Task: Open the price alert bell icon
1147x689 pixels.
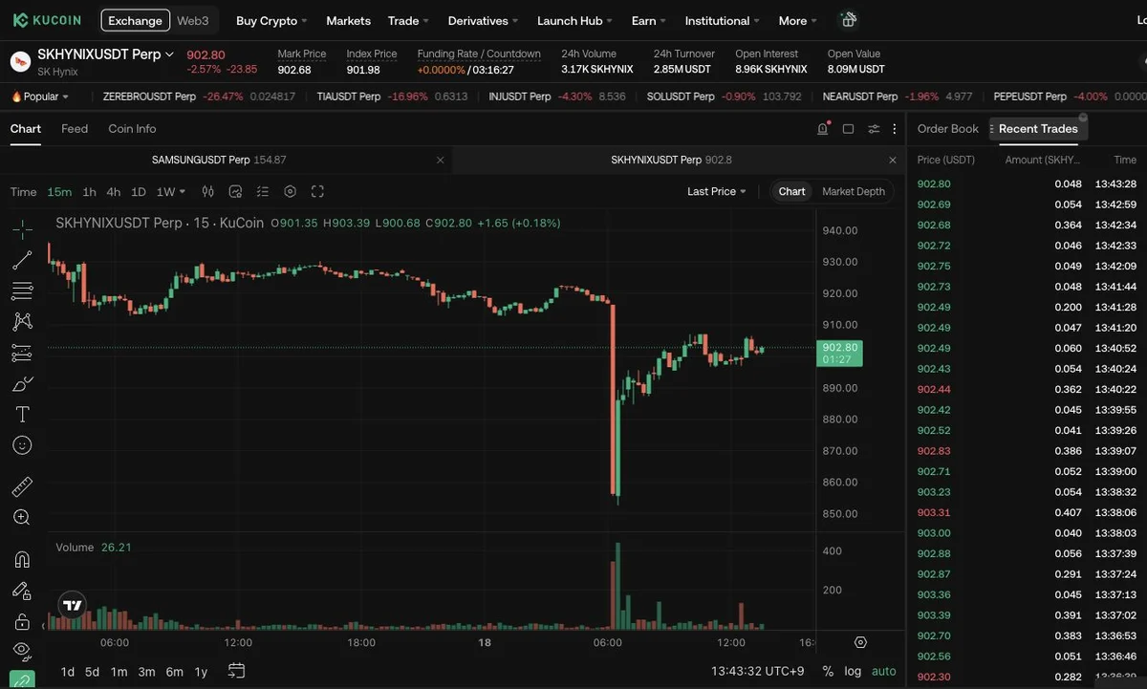Action: click(x=823, y=129)
